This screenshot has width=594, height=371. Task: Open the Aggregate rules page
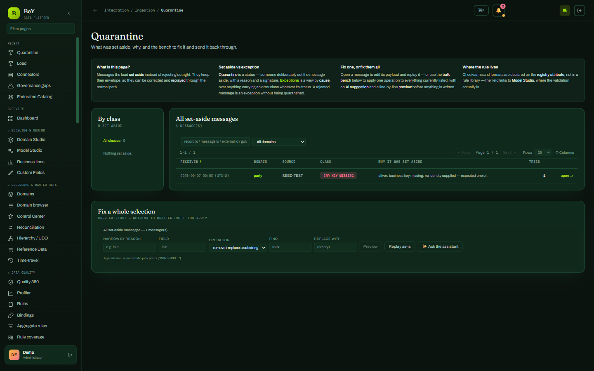(x=32, y=326)
